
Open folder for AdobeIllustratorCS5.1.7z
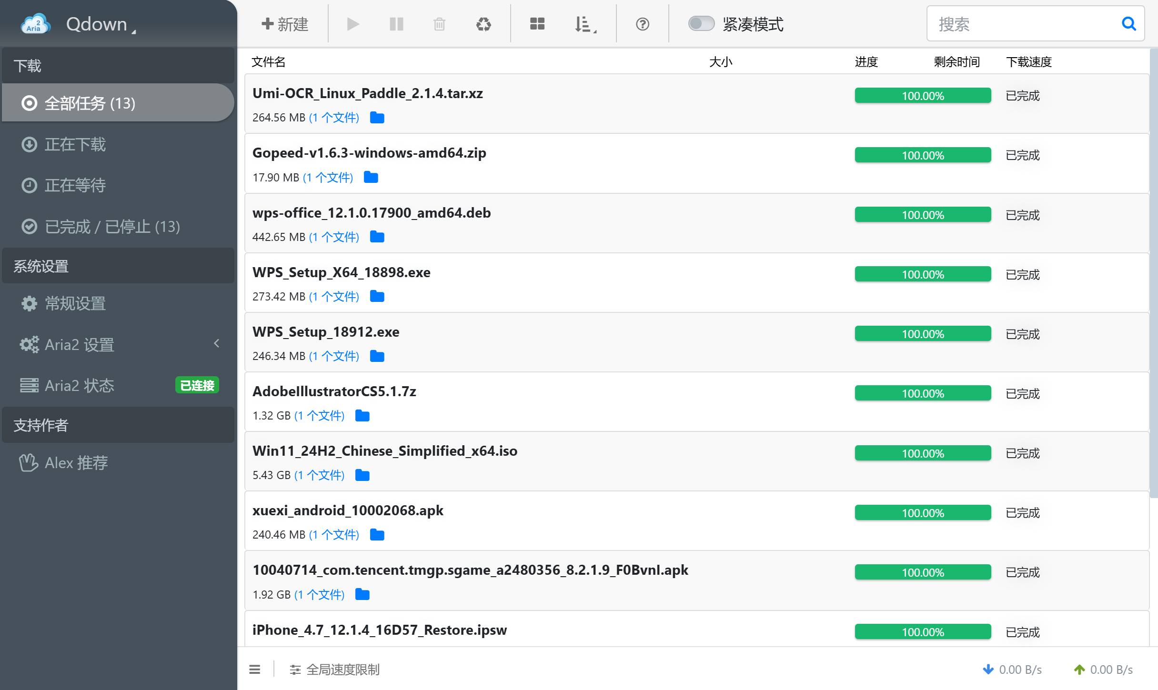pyautogui.click(x=363, y=416)
